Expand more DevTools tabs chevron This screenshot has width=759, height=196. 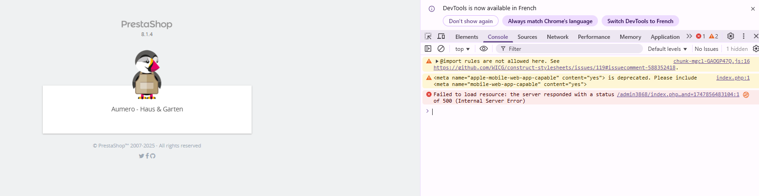point(689,36)
